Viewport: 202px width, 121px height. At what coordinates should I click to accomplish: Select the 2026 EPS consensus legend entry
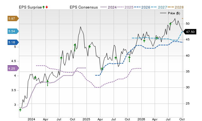coord(142,7)
